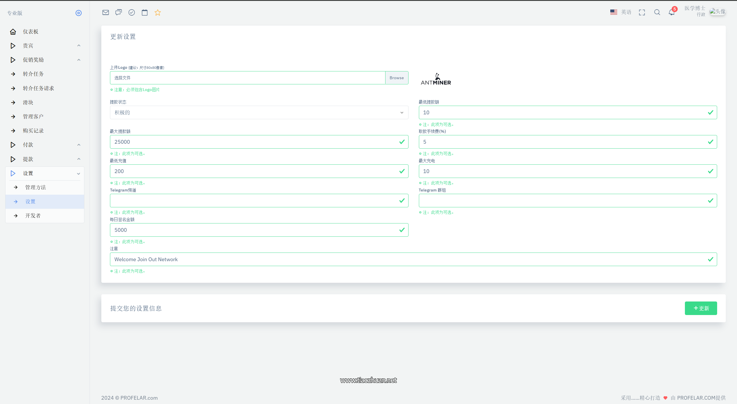Enter fullscreen mode icon
Screen dimensions: 737x404
(642, 12)
